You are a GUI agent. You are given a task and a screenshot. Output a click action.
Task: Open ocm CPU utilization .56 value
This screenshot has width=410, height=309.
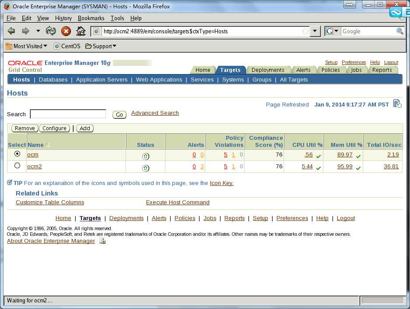308,154
